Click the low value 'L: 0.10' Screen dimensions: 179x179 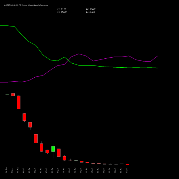tap(91, 12)
